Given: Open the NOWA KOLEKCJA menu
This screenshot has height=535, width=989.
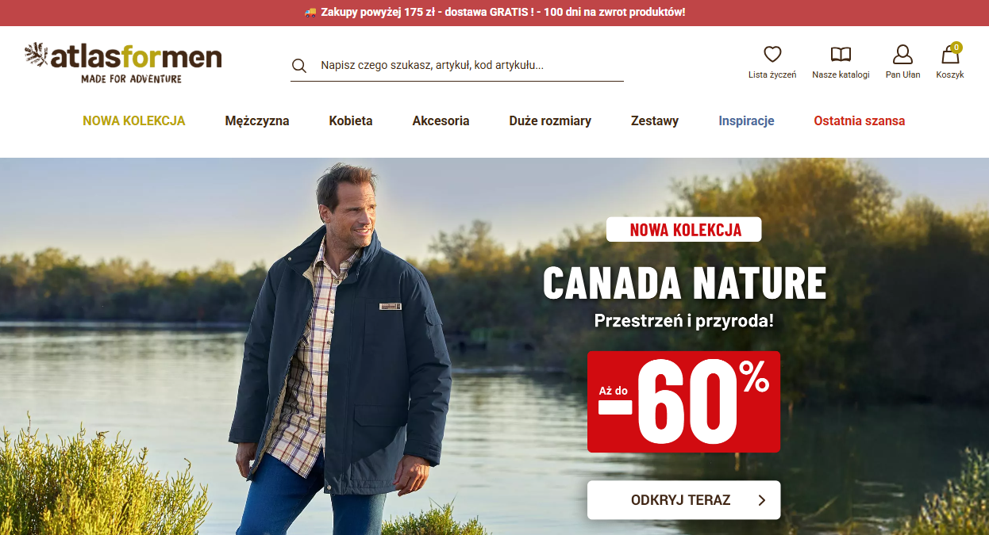Looking at the screenshot, I should click(134, 121).
